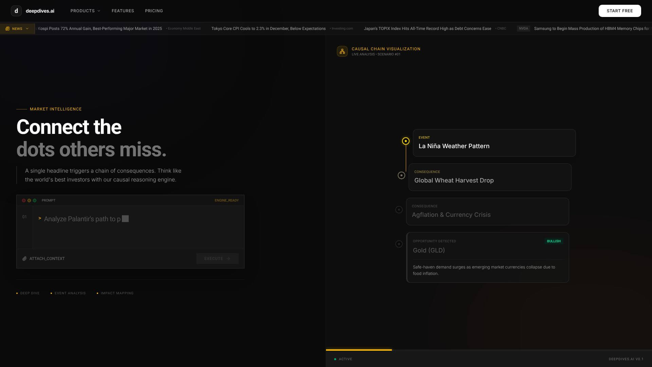Switch to the EVENT ANALYSIS tab
652x367 pixels.
tap(70, 293)
